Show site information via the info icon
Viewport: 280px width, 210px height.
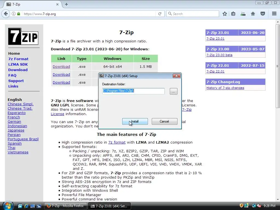(14, 14)
